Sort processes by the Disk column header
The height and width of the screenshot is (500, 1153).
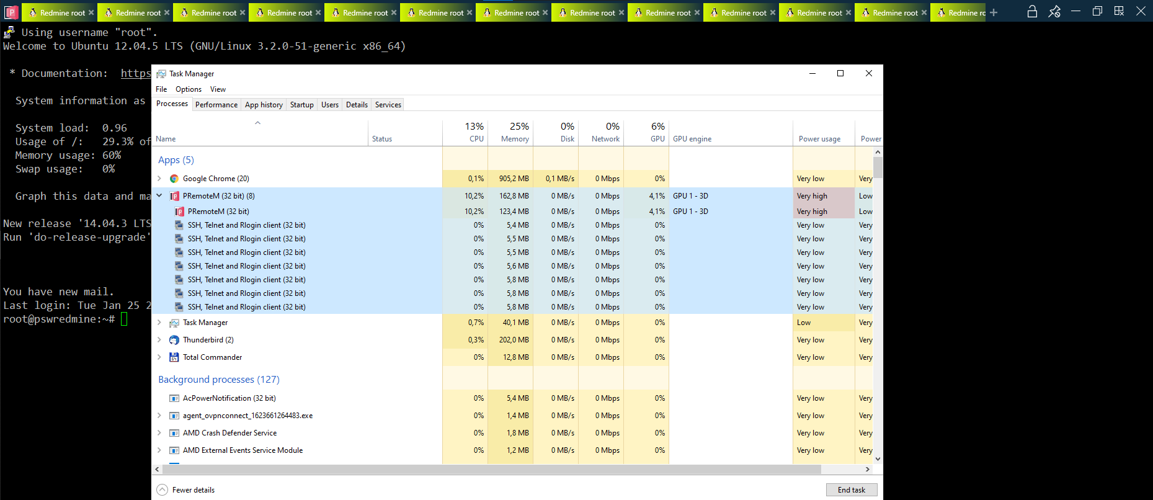(556, 132)
